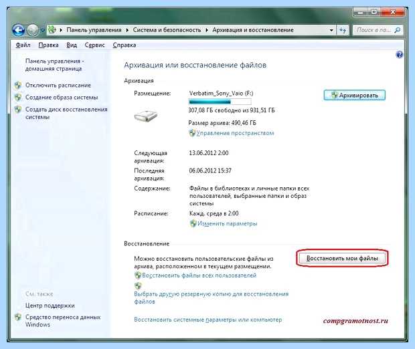Click Восстановить мои файлы button
Screen dimensions: 415x349
tap(342, 258)
